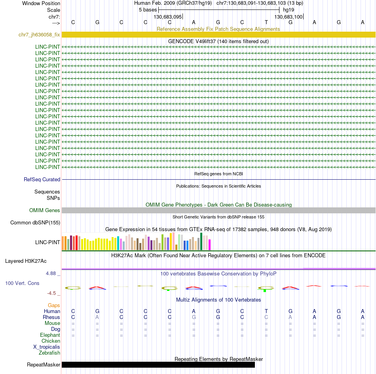Click the 100 Vert. Cons label
Screen dimensions: 376x374
click(x=22, y=283)
